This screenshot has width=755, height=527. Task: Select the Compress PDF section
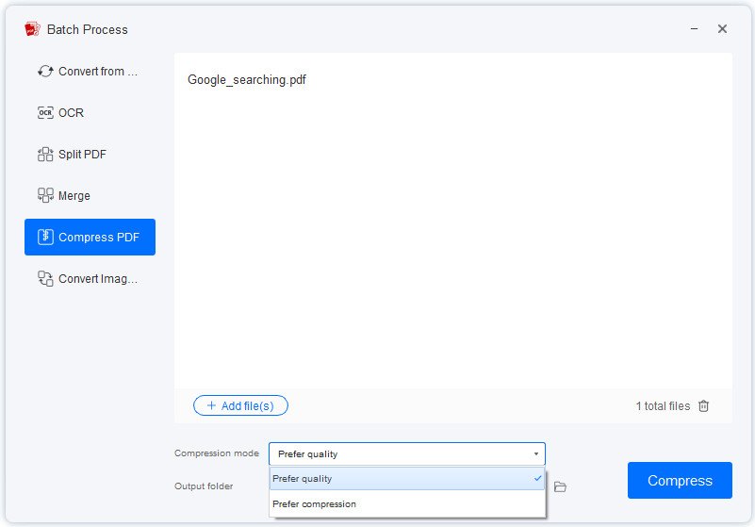[90, 237]
